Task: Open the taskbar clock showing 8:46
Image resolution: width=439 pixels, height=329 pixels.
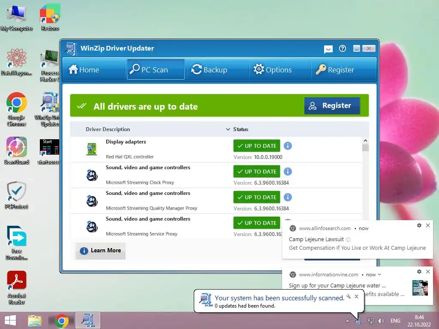Action: point(419,321)
